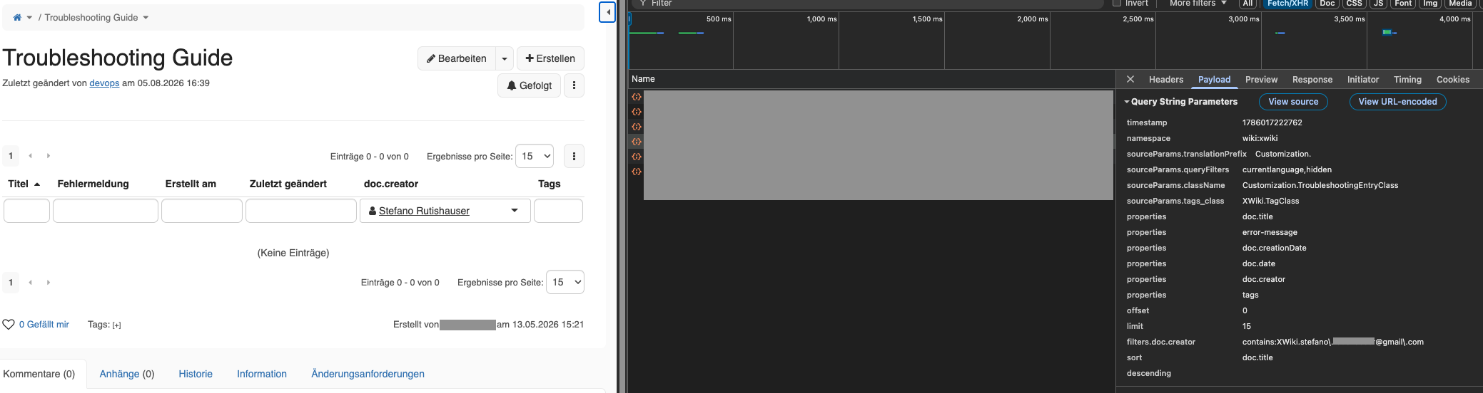
Task: Toggle the Media request type filter
Action: click(1460, 4)
